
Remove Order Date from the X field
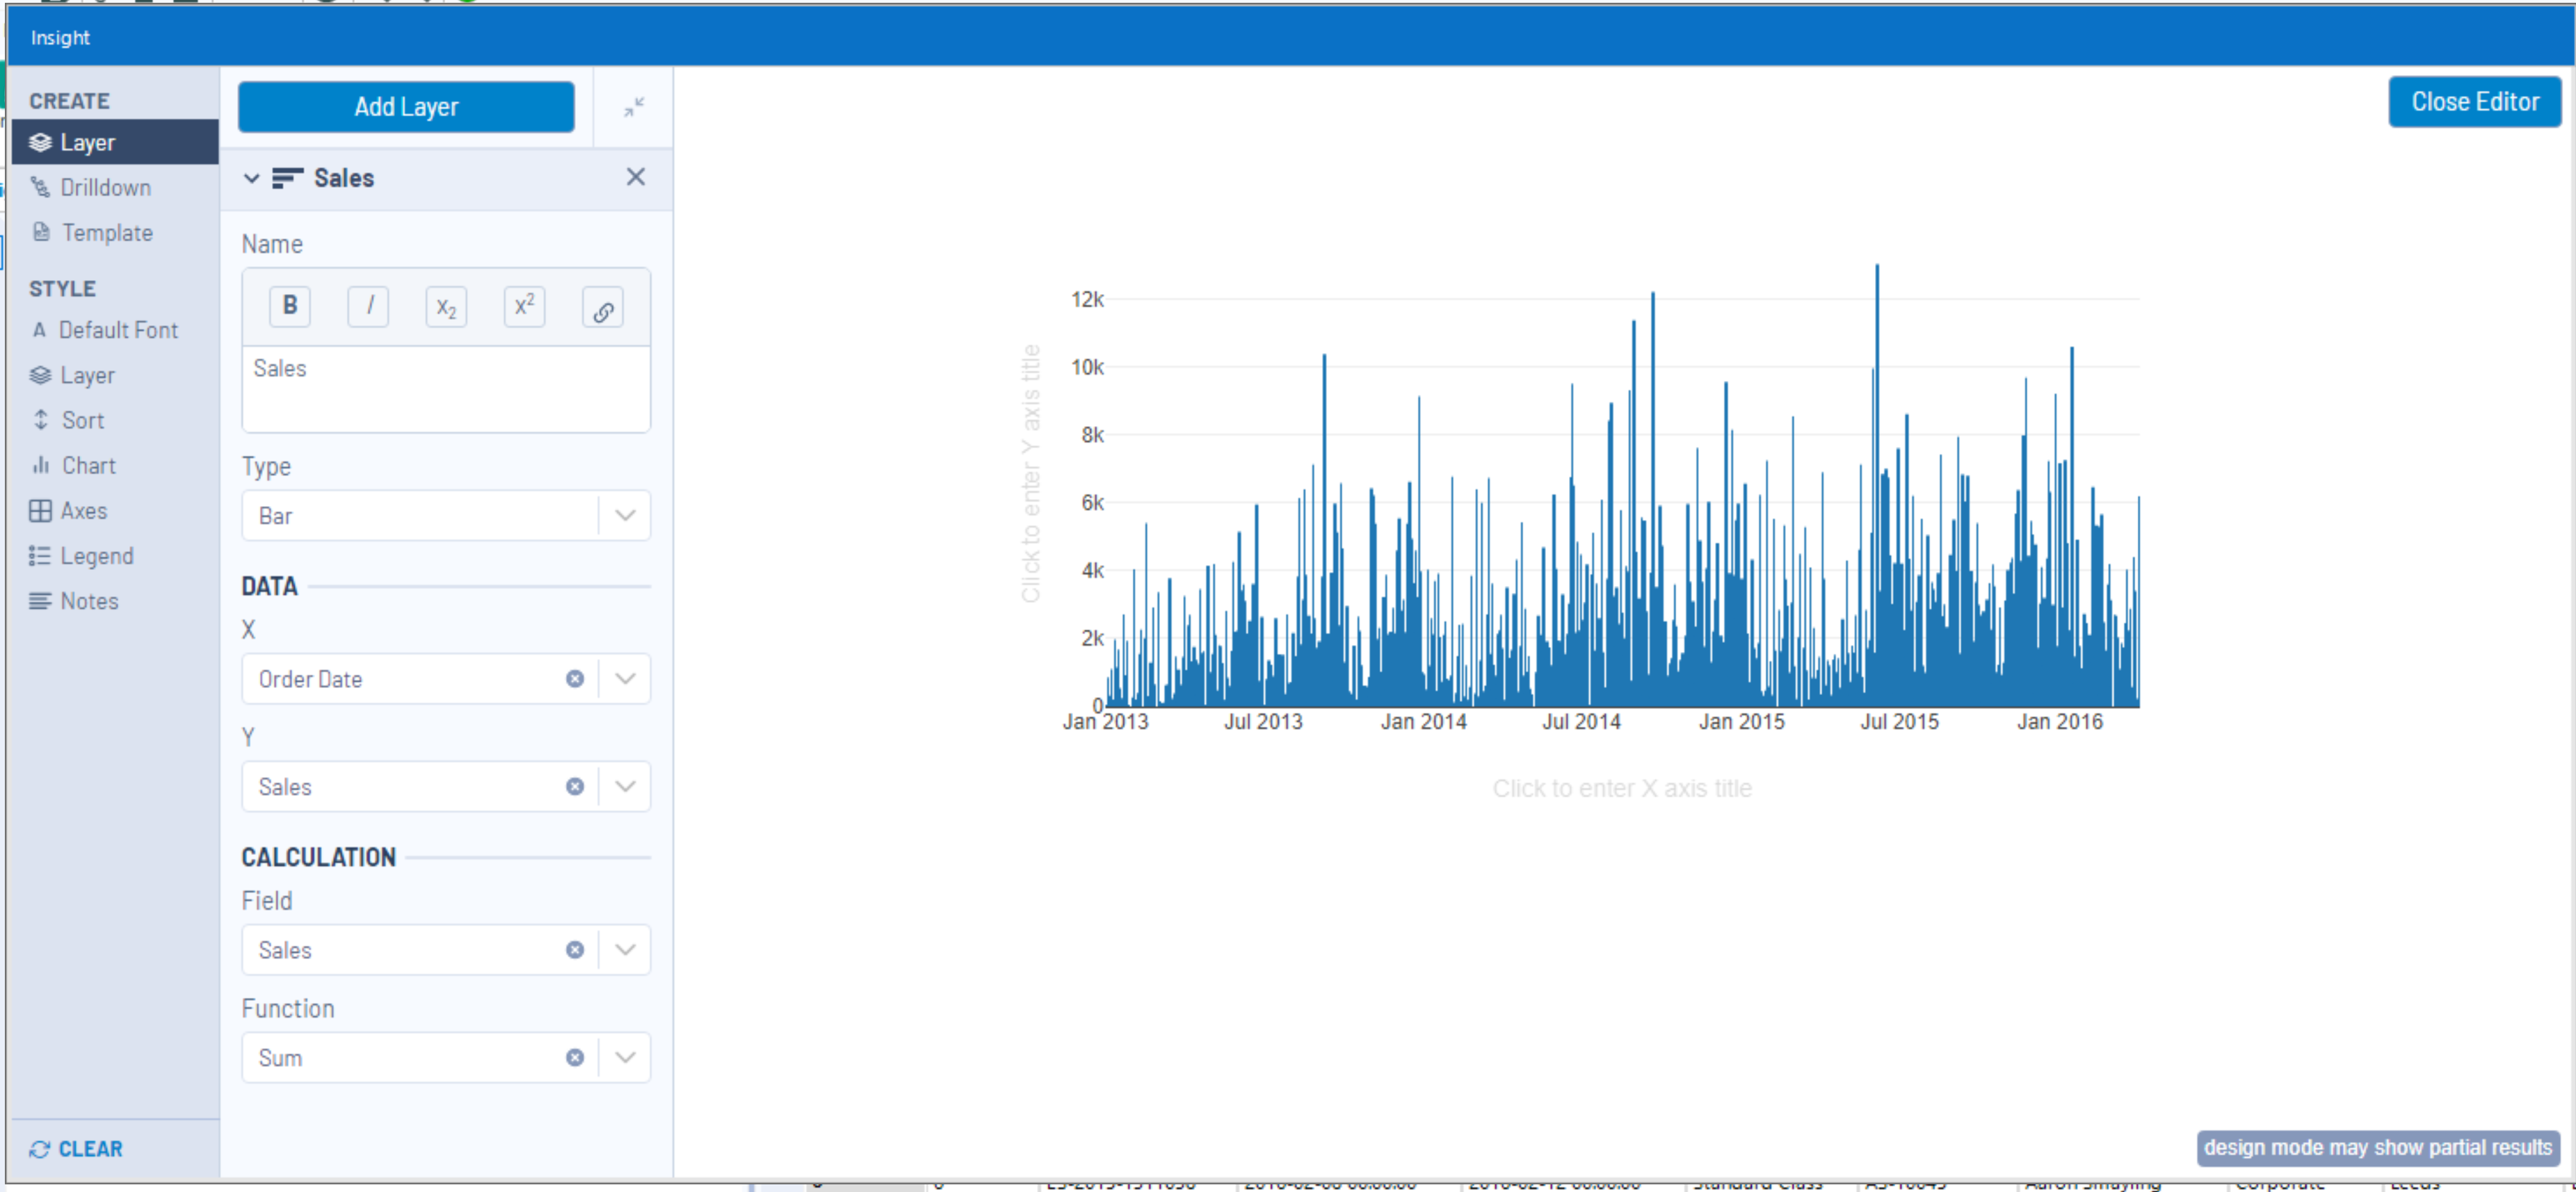[x=574, y=678]
